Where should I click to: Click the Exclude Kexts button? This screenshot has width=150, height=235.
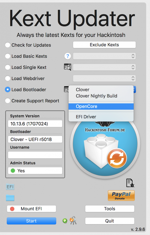pos(104,45)
